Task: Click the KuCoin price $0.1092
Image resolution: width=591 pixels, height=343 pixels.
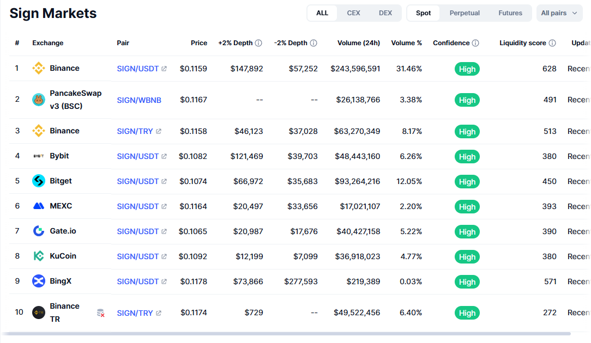Action: 192,256
